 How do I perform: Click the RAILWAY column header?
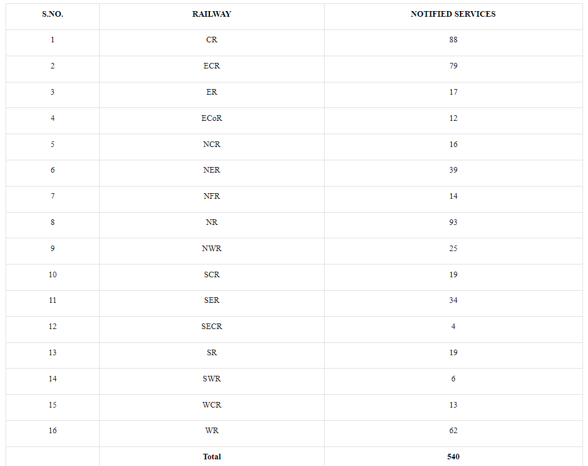212,14
